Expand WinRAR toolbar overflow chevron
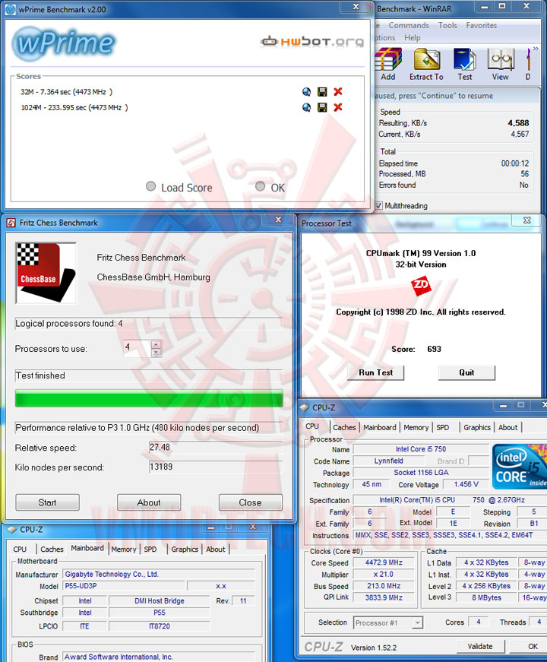The height and width of the screenshot is (662, 547). click(536, 49)
